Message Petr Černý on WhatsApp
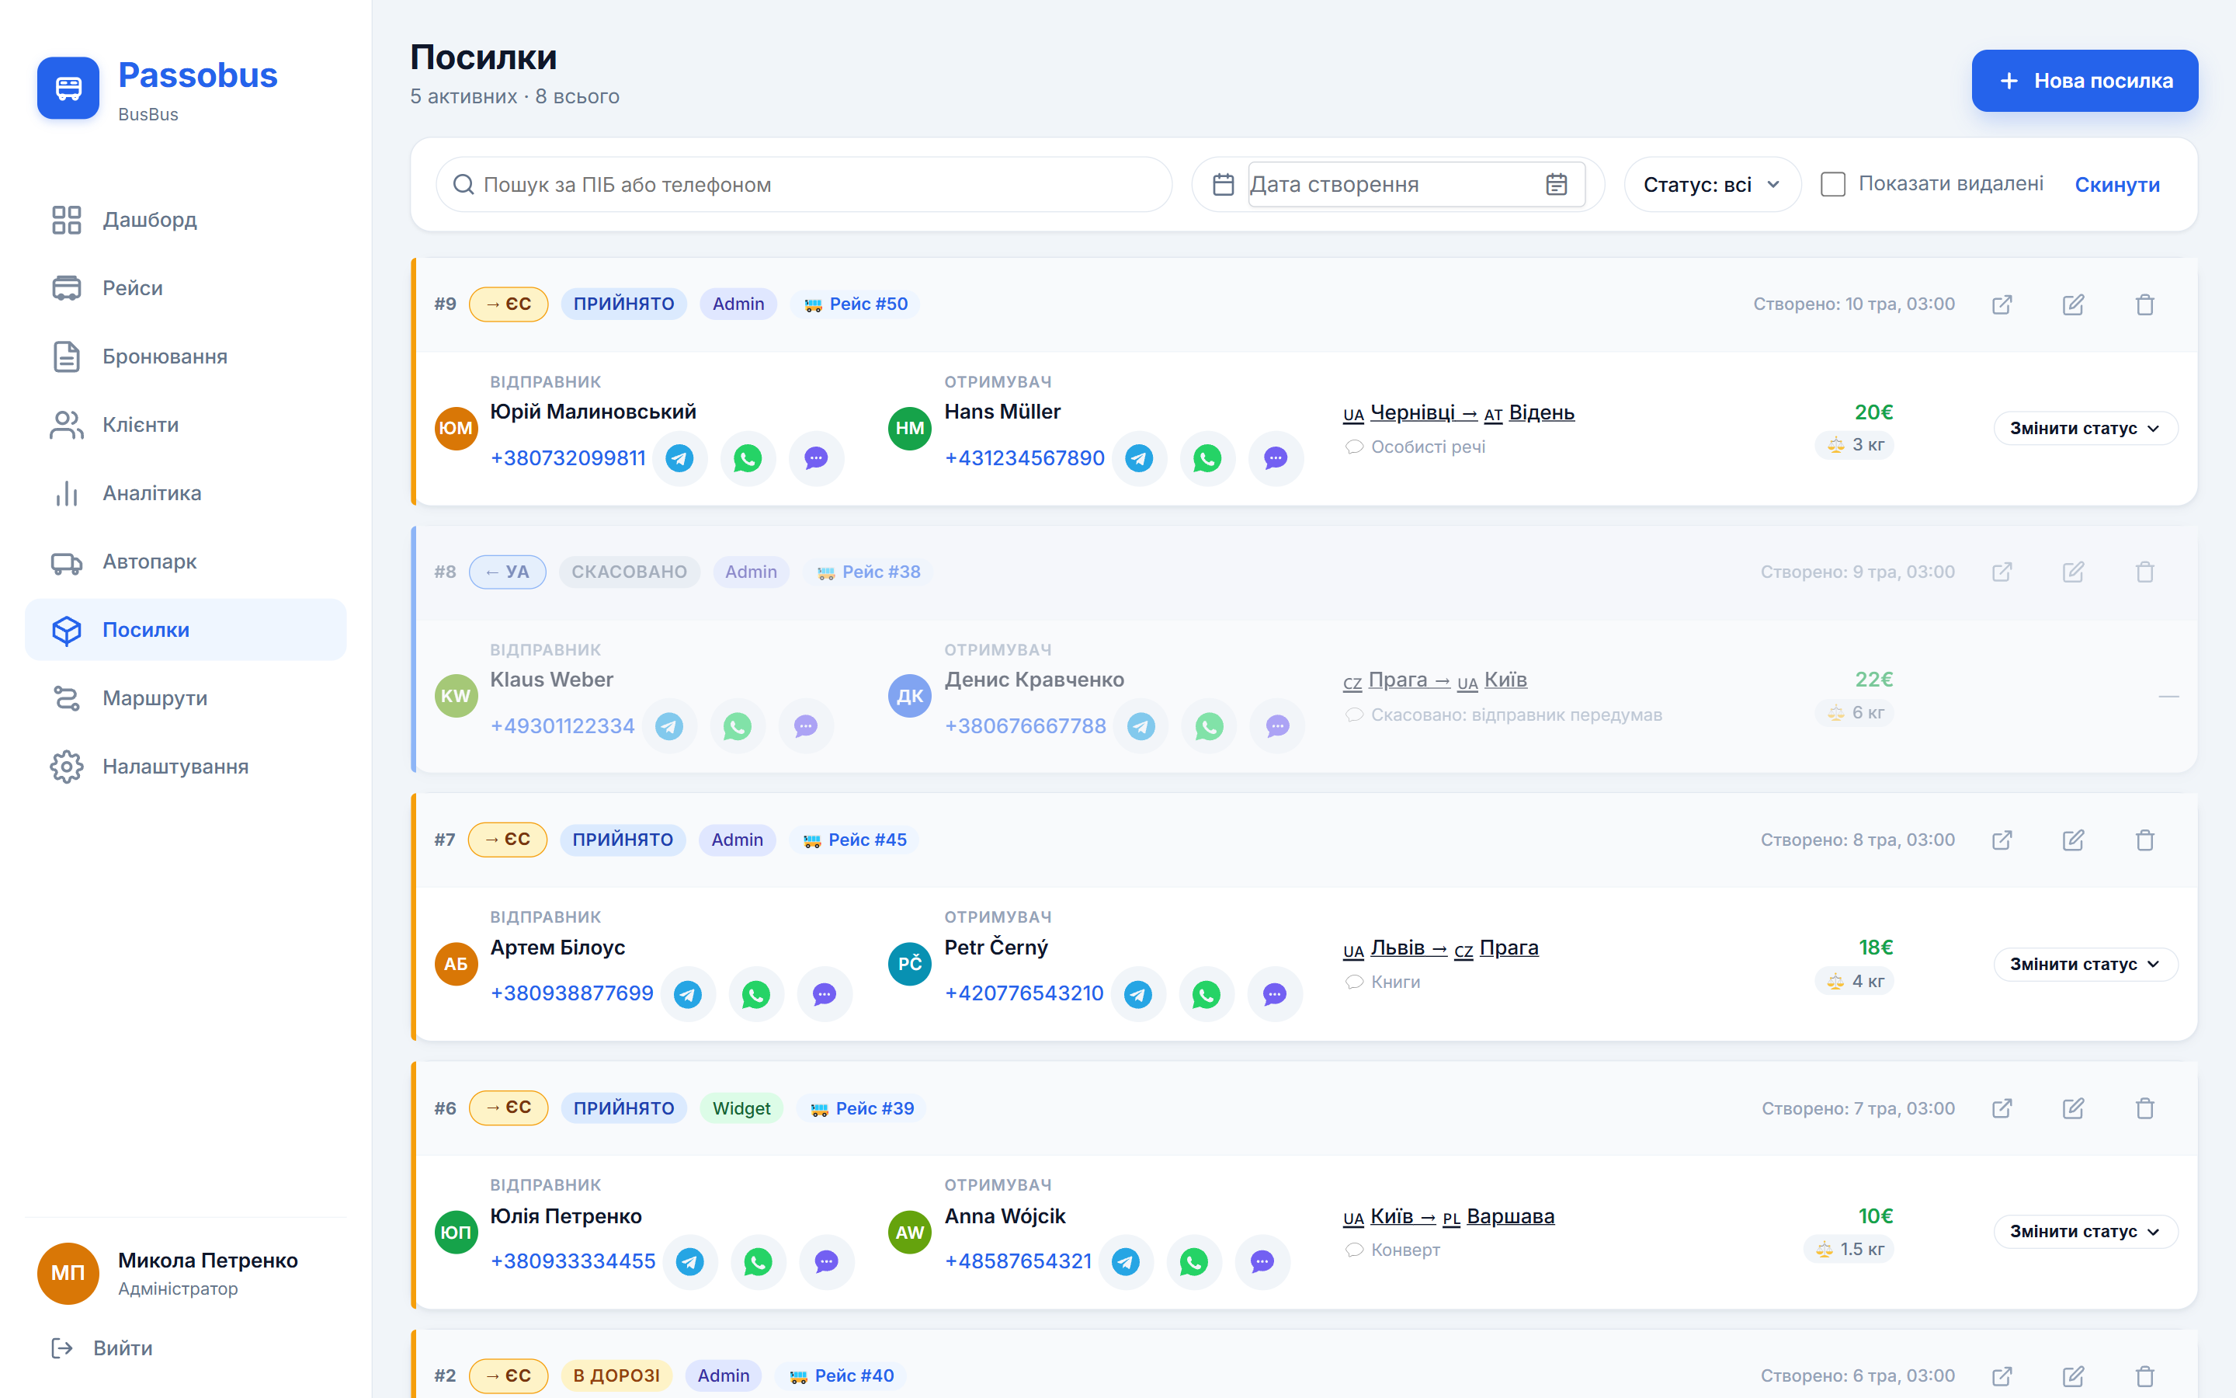 tap(1206, 994)
